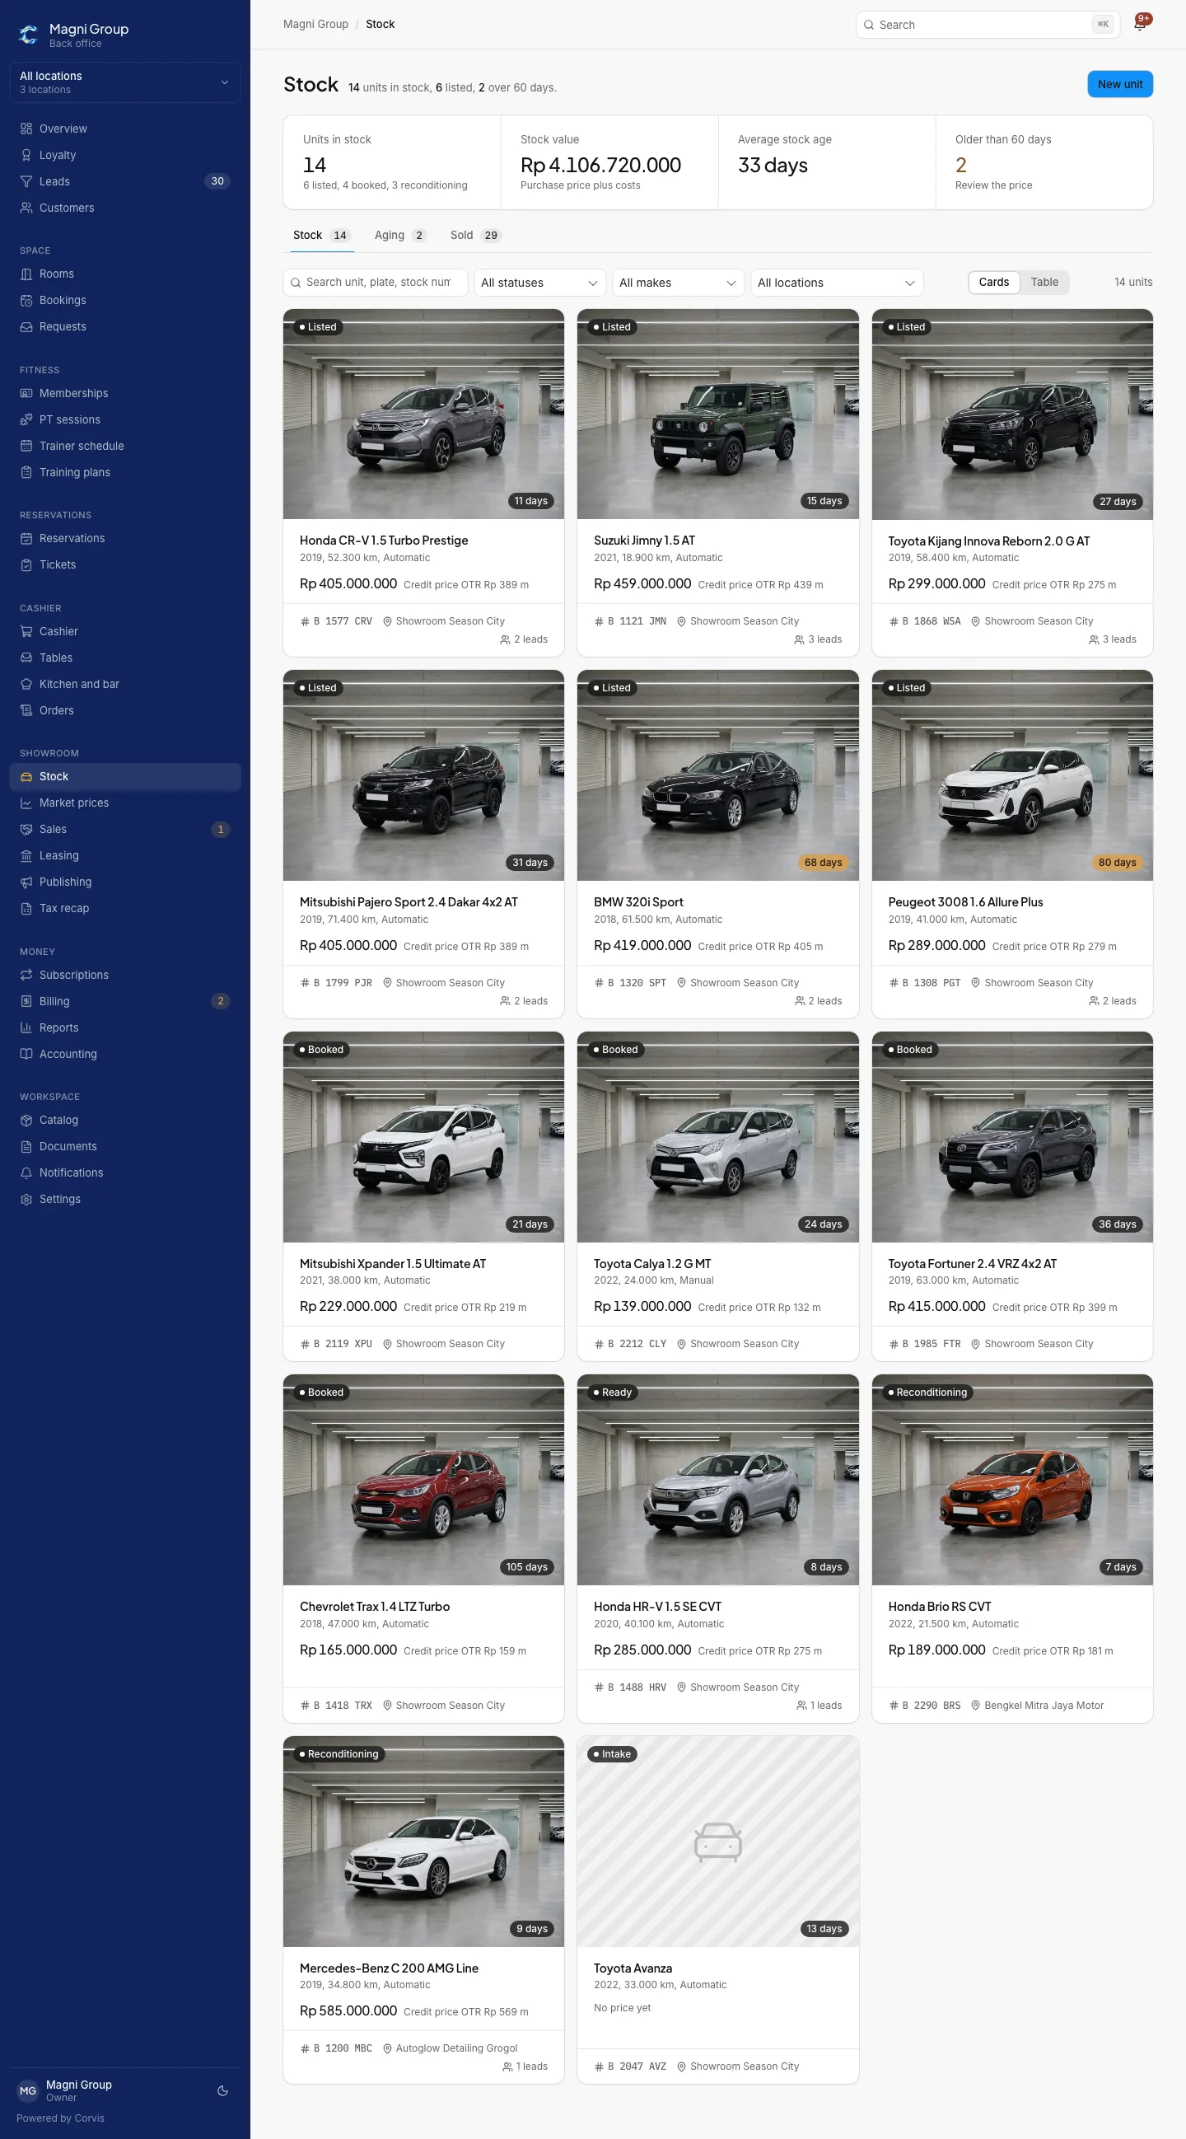Toggle dark mode moon icon

(222, 2090)
